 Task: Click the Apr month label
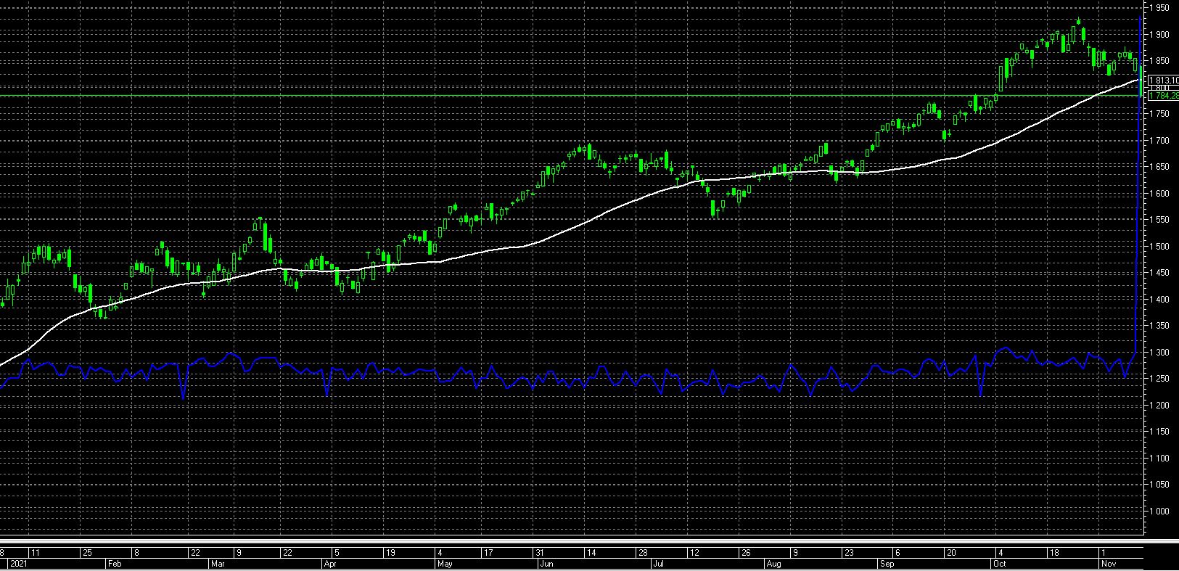click(329, 563)
